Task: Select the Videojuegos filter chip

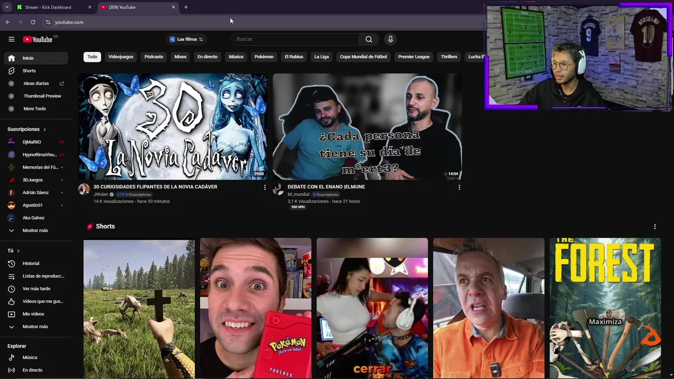Action: click(121, 57)
